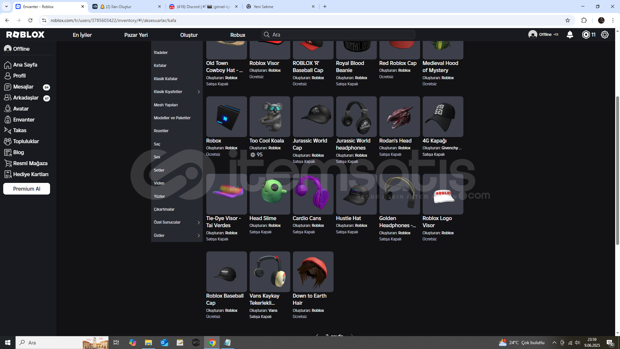Screen dimensions: 620x349
Task: Open the notifications bell icon
Action: (x=570, y=35)
